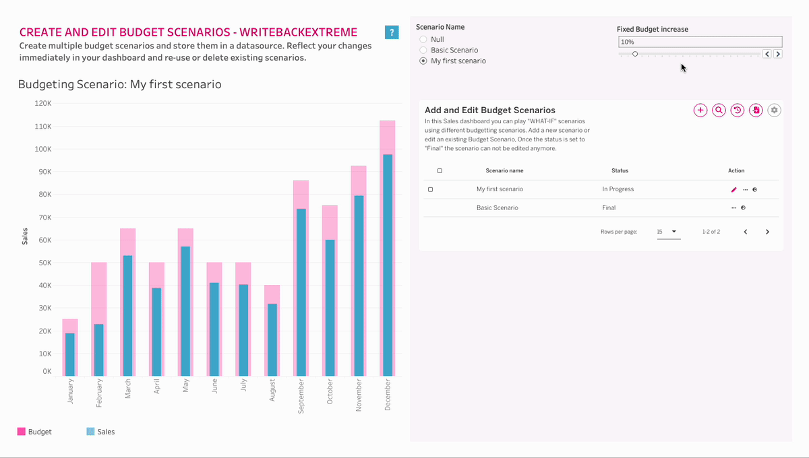Click the Sales legend label
809x458 pixels.
pos(106,432)
